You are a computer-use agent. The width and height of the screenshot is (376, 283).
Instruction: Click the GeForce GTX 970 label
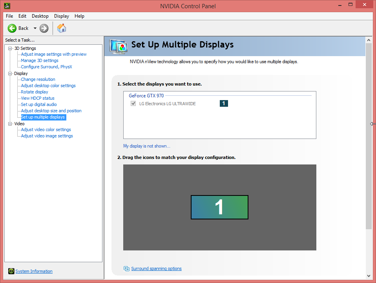[x=146, y=96]
